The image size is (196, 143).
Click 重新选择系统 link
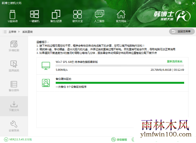(174, 61)
